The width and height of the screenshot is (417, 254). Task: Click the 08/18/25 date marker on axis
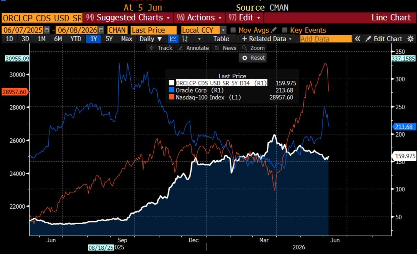click(x=101, y=247)
